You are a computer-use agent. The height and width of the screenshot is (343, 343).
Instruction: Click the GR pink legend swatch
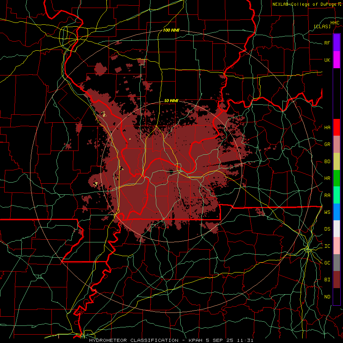(x=337, y=144)
